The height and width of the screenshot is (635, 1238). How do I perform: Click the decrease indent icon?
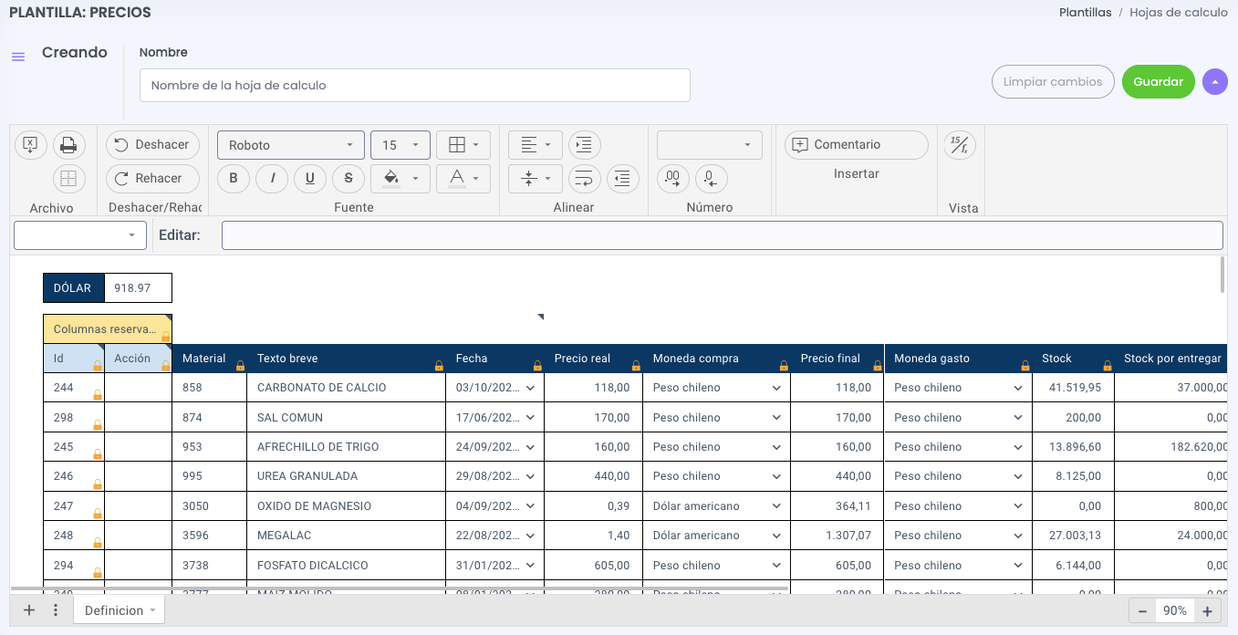coord(622,179)
